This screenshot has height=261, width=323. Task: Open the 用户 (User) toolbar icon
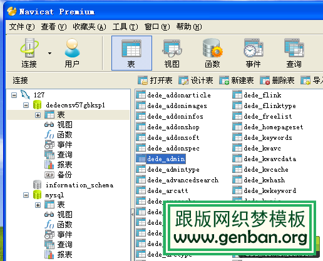(72, 53)
